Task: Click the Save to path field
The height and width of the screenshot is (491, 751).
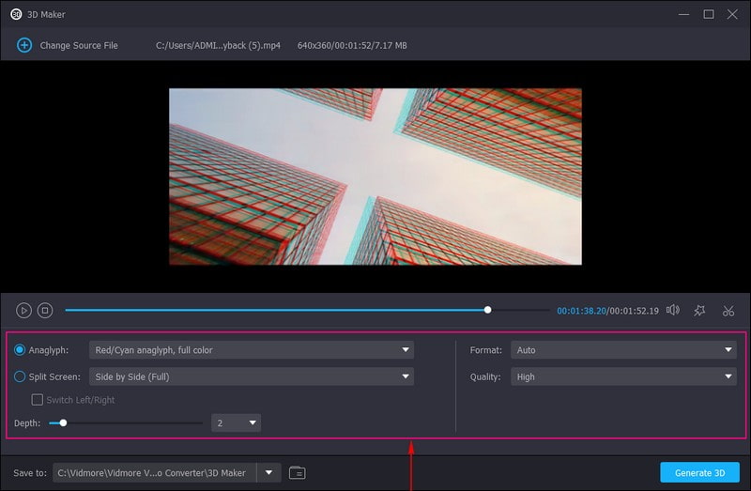Action: click(x=155, y=472)
